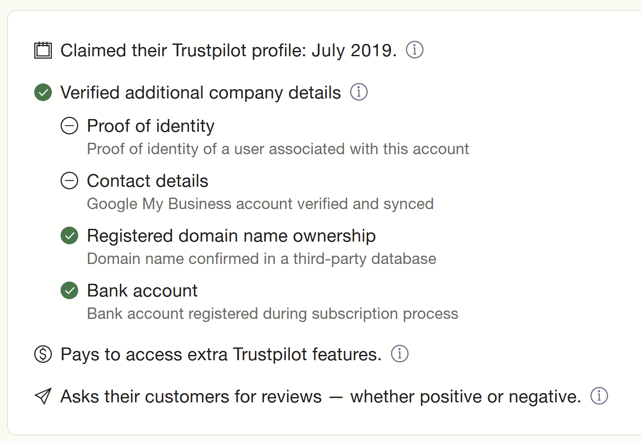Click the dollar icon for paid features

tap(43, 354)
